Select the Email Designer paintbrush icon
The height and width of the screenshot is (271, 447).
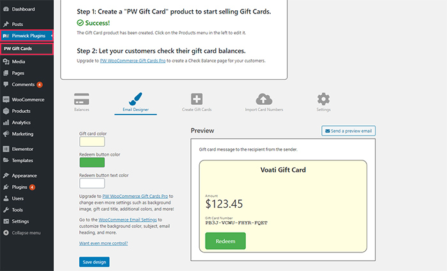coord(135,99)
